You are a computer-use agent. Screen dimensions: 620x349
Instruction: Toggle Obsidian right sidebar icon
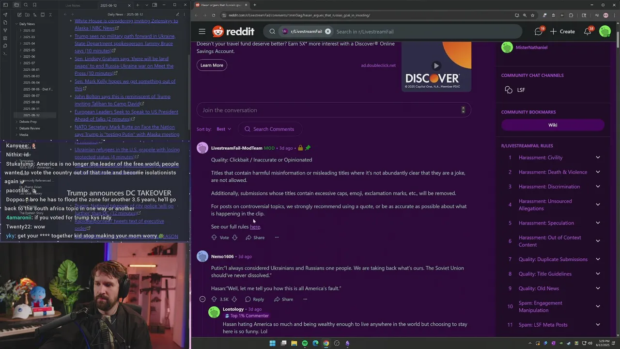click(155, 5)
